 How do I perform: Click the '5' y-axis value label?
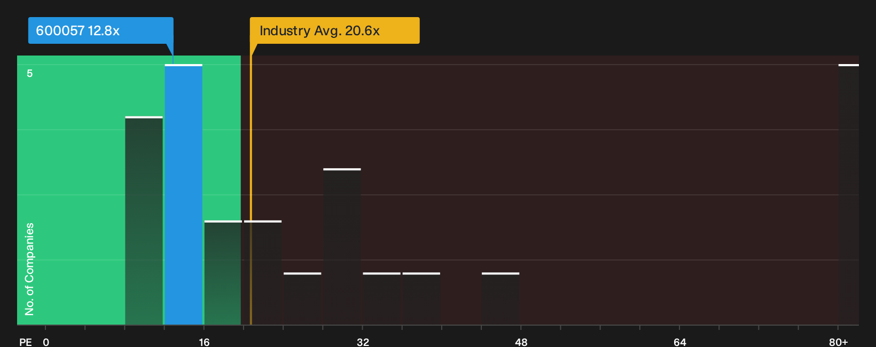[x=30, y=73]
